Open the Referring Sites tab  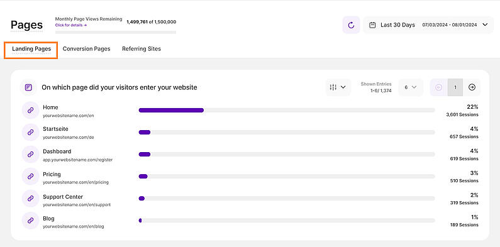pos(142,49)
